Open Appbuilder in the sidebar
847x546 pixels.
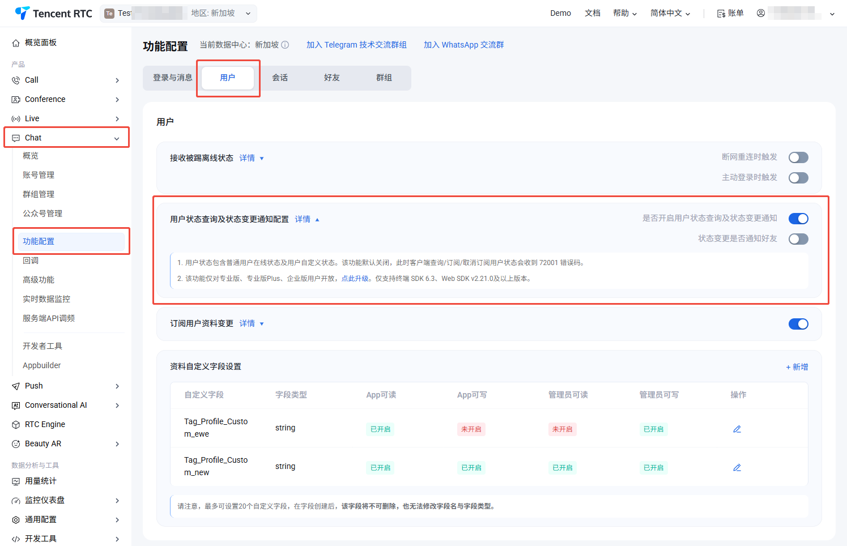(42, 366)
